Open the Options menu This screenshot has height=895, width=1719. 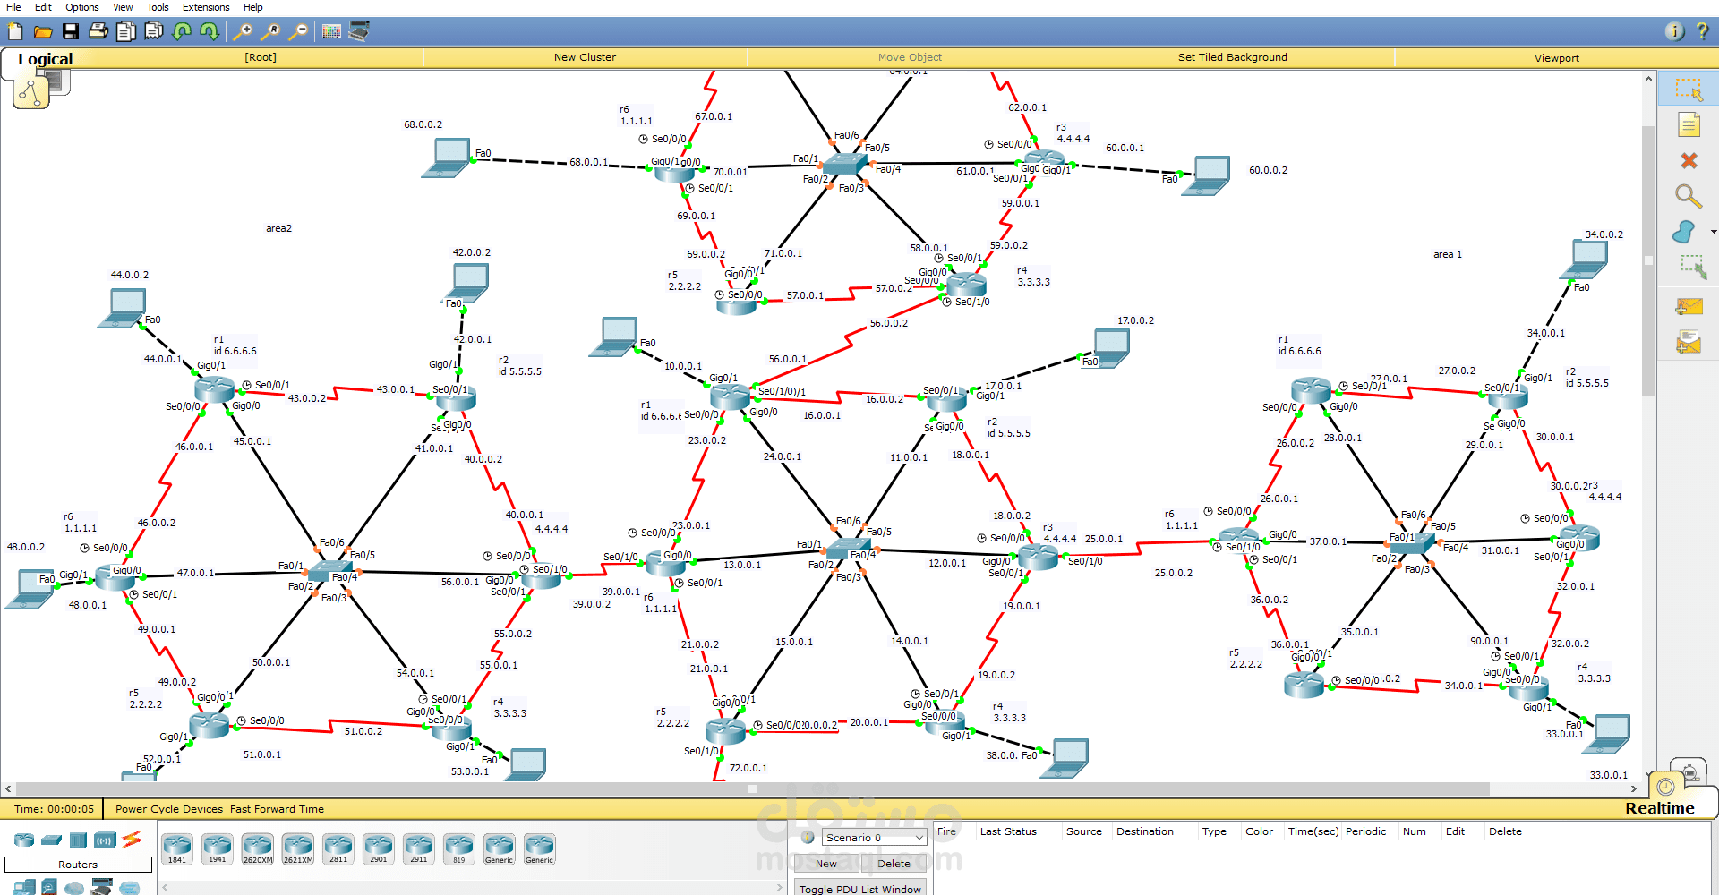tap(81, 7)
